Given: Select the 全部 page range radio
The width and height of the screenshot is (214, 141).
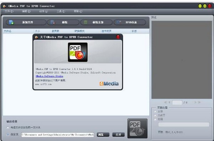Looking at the screenshot, I should pos(156,111).
